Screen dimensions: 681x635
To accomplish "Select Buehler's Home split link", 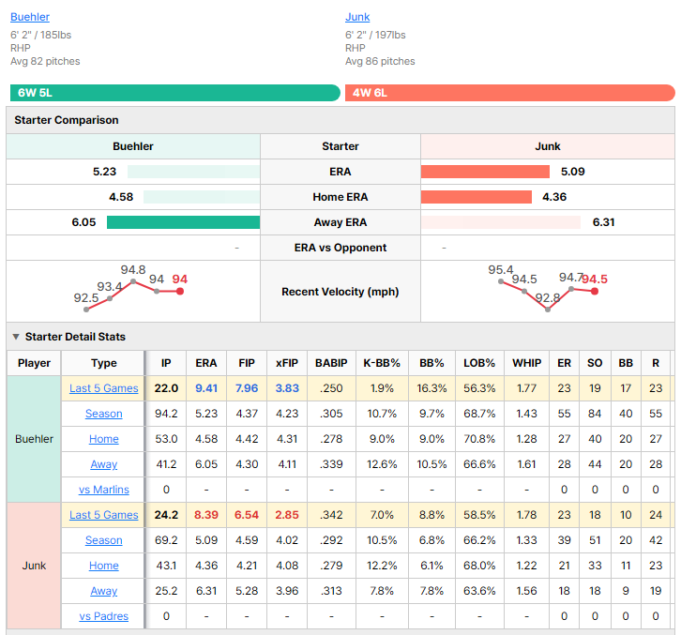I will pyautogui.click(x=104, y=439).
